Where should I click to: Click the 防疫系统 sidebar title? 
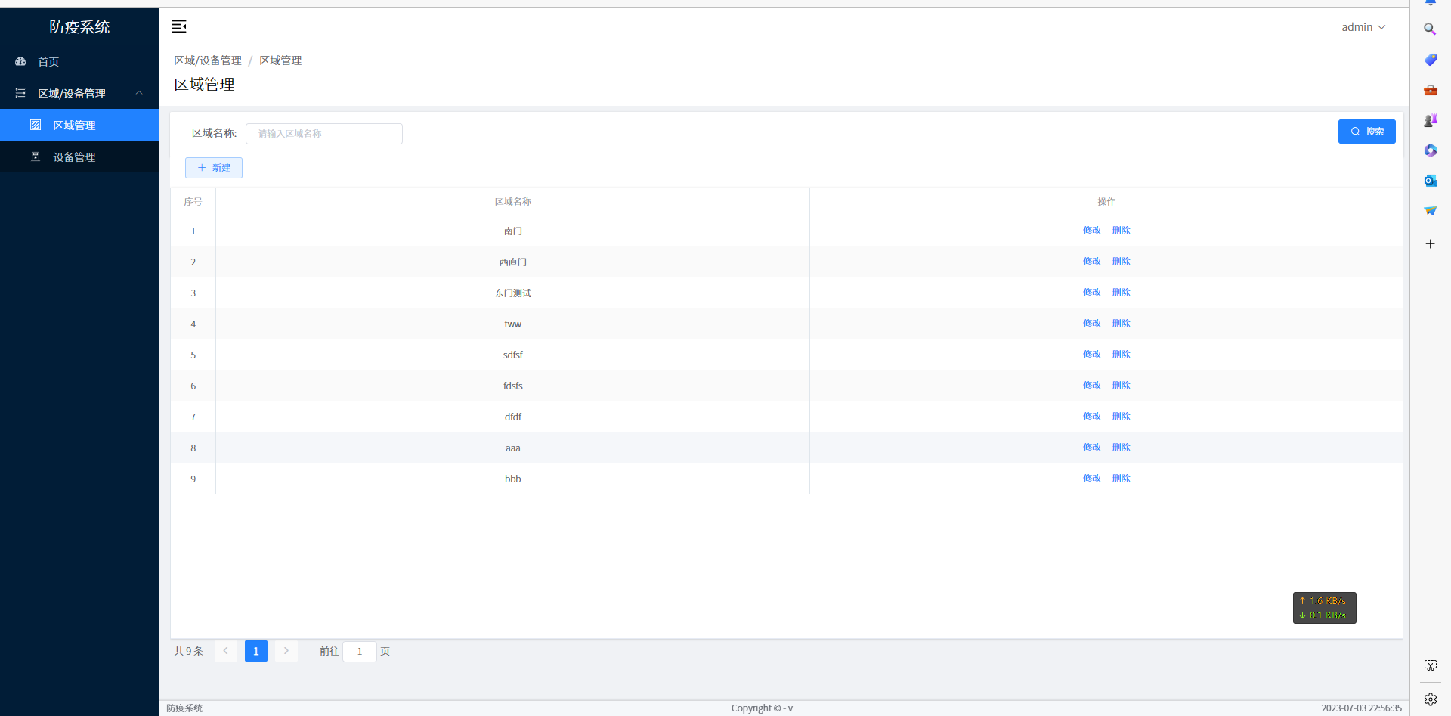79,27
